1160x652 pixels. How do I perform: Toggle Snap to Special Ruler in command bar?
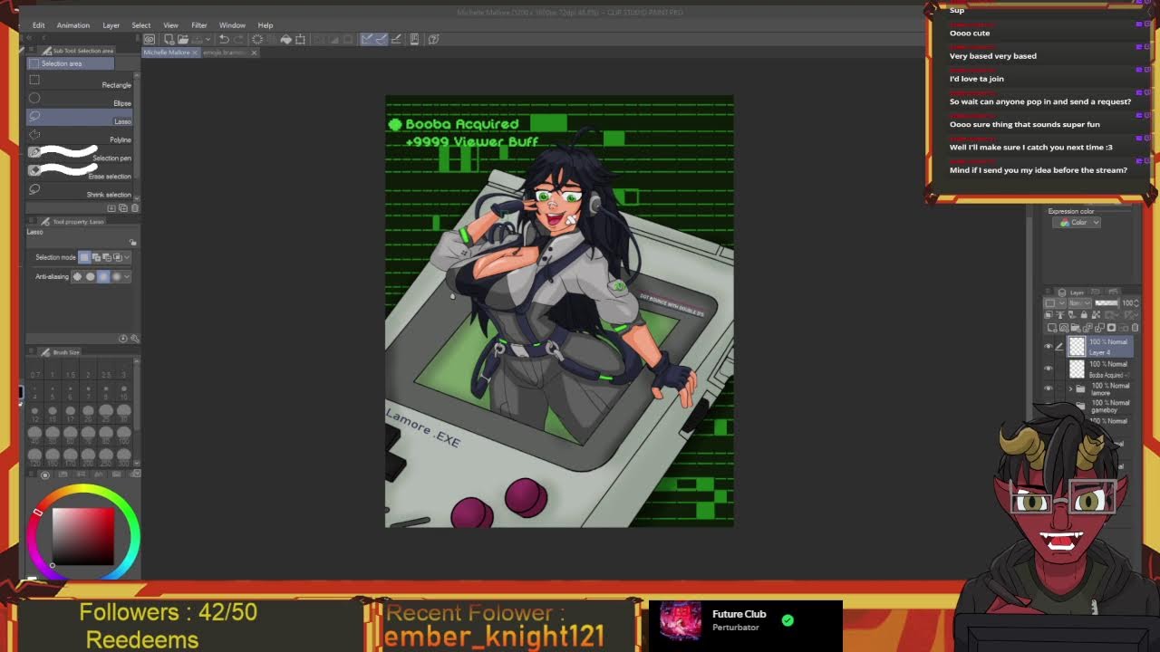pos(382,39)
